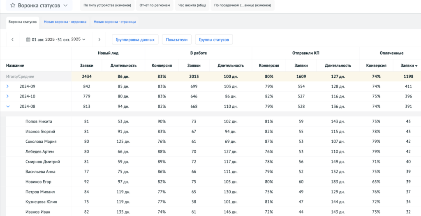The width and height of the screenshot is (421, 216).
Task: Click the Попов Никита row name
Action: tap(39, 121)
